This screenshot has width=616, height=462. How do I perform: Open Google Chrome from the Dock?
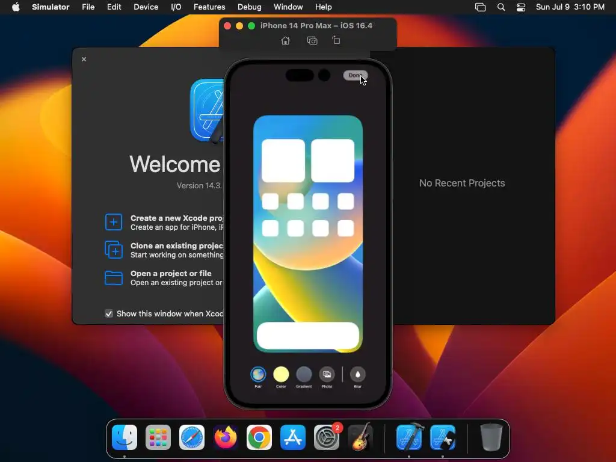(x=259, y=437)
